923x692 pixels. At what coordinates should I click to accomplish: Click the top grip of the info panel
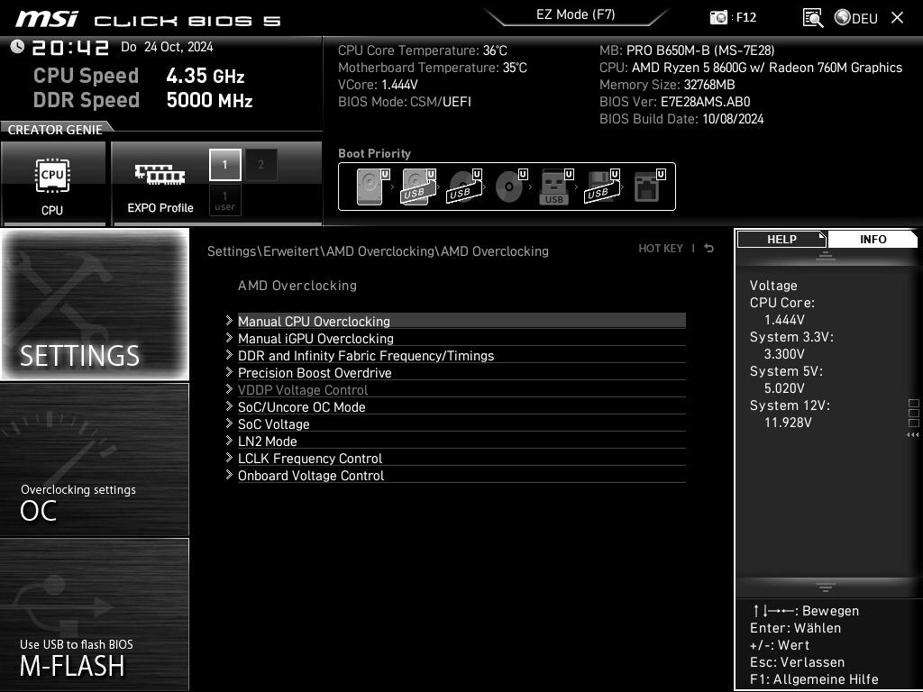tap(826, 255)
